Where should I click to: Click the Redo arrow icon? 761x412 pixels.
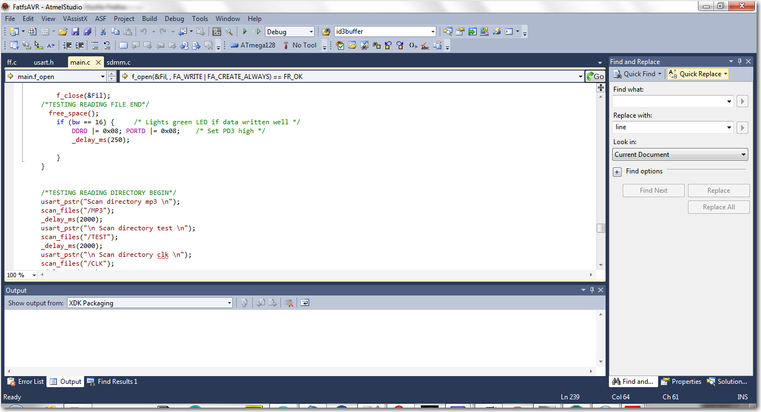tap(163, 31)
